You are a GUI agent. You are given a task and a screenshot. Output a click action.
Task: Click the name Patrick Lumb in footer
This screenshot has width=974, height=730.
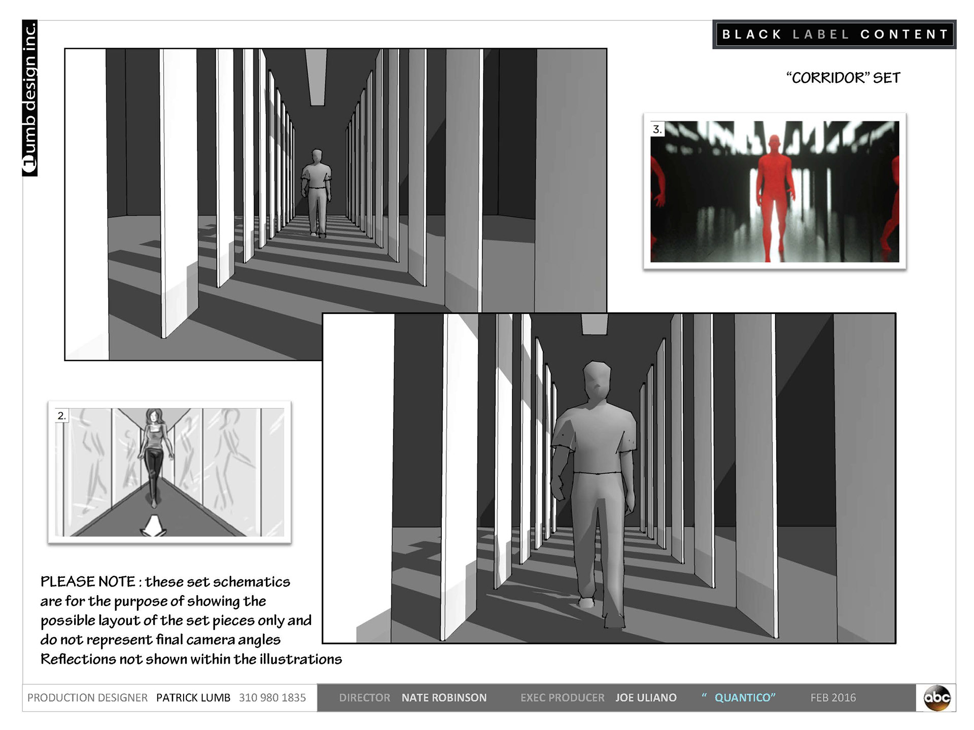193,698
